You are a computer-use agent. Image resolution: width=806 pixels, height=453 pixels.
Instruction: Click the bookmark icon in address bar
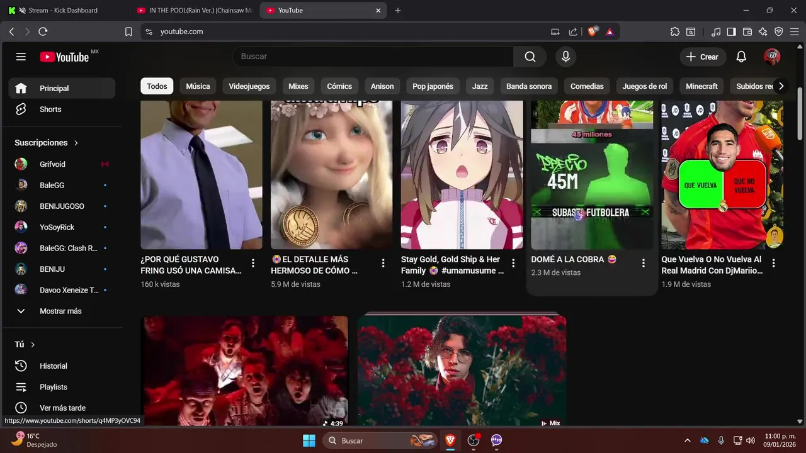(128, 31)
